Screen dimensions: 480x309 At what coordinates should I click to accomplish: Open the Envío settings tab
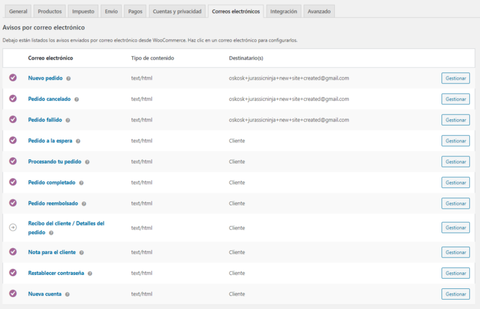click(x=111, y=11)
